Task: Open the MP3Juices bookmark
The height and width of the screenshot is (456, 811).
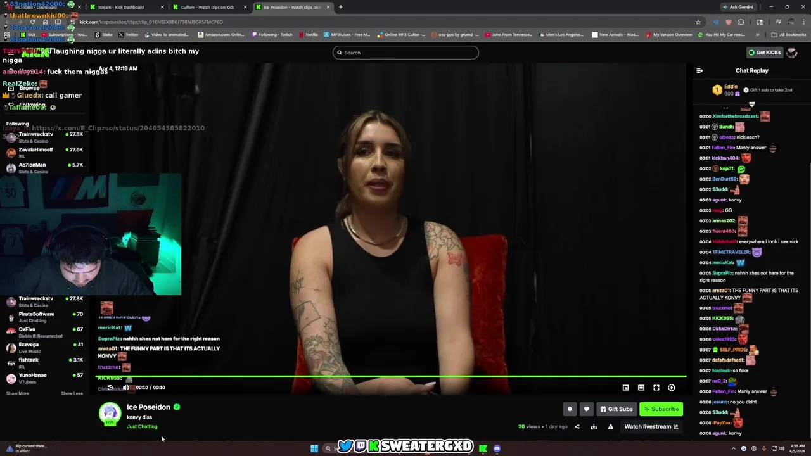Action: (x=347, y=35)
